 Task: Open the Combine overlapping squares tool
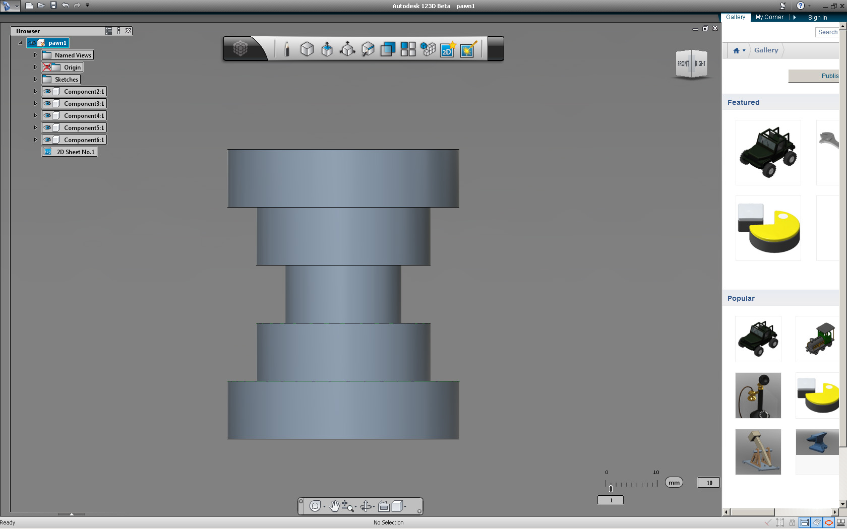click(x=388, y=49)
